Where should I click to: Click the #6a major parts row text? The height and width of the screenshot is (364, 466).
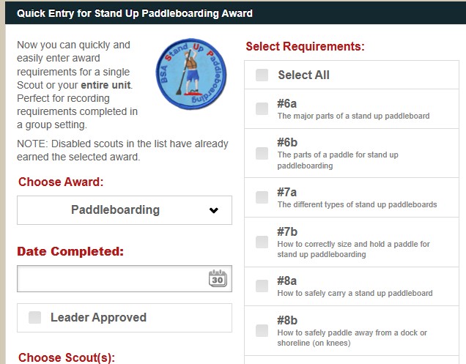(x=353, y=116)
